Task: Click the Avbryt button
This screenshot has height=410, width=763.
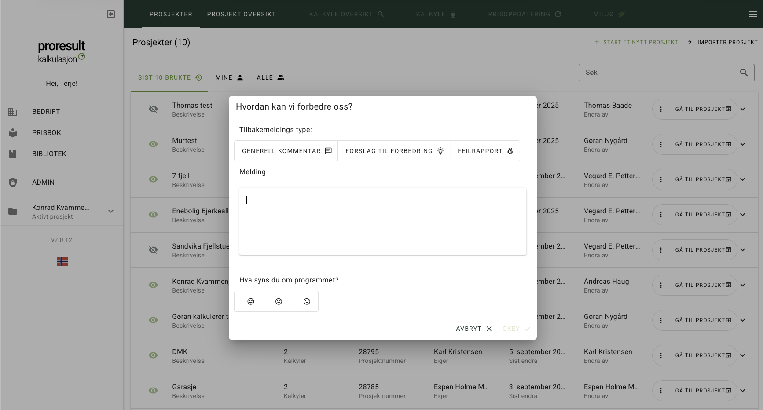Action: (x=473, y=329)
